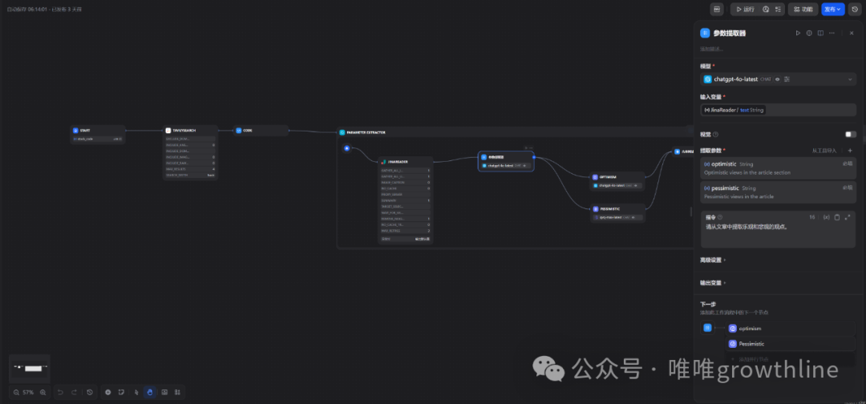Screen dimensions: 866x404
Task: Open change history in bottom toolbar
Action: 90,393
